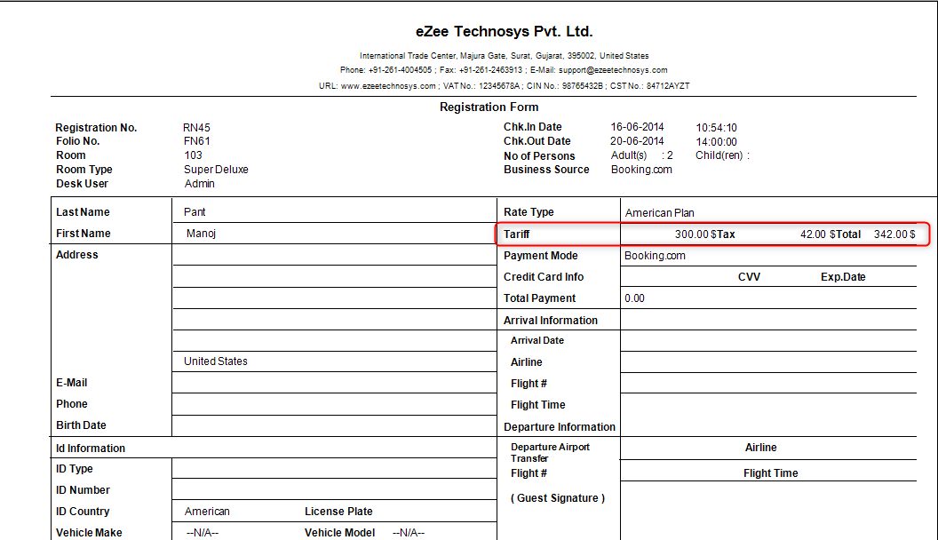Click the ID Number label
938x540 pixels.
pyautogui.click(x=83, y=489)
